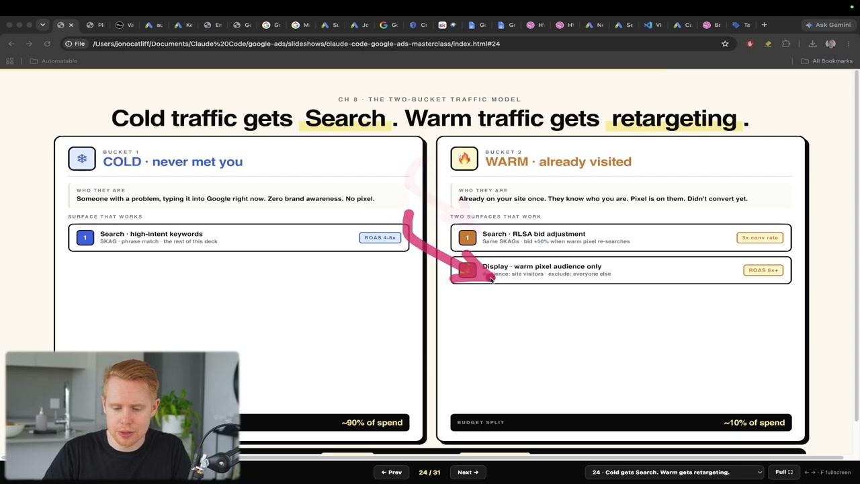The width and height of the screenshot is (860, 484).
Task: Click the snowflake COLD bucket icon
Action: coord(82,159)
